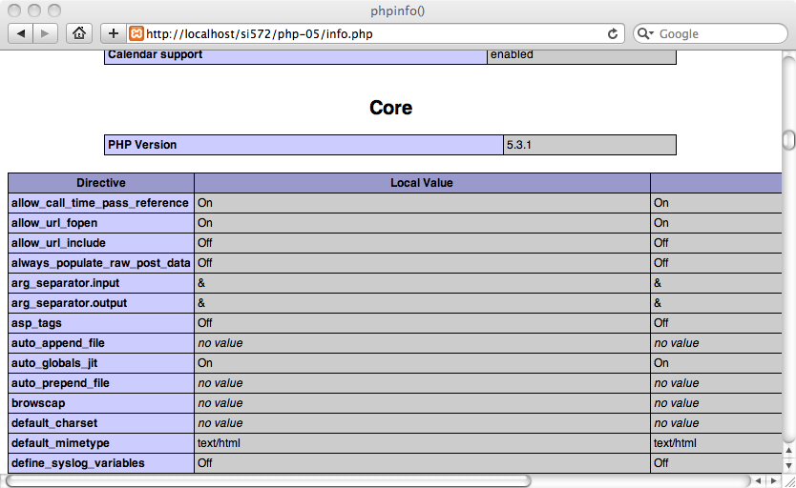The width and height of the screenshot is (796, 488).
Task: Select the PHP Version label cell
Action: click(304, 145)
